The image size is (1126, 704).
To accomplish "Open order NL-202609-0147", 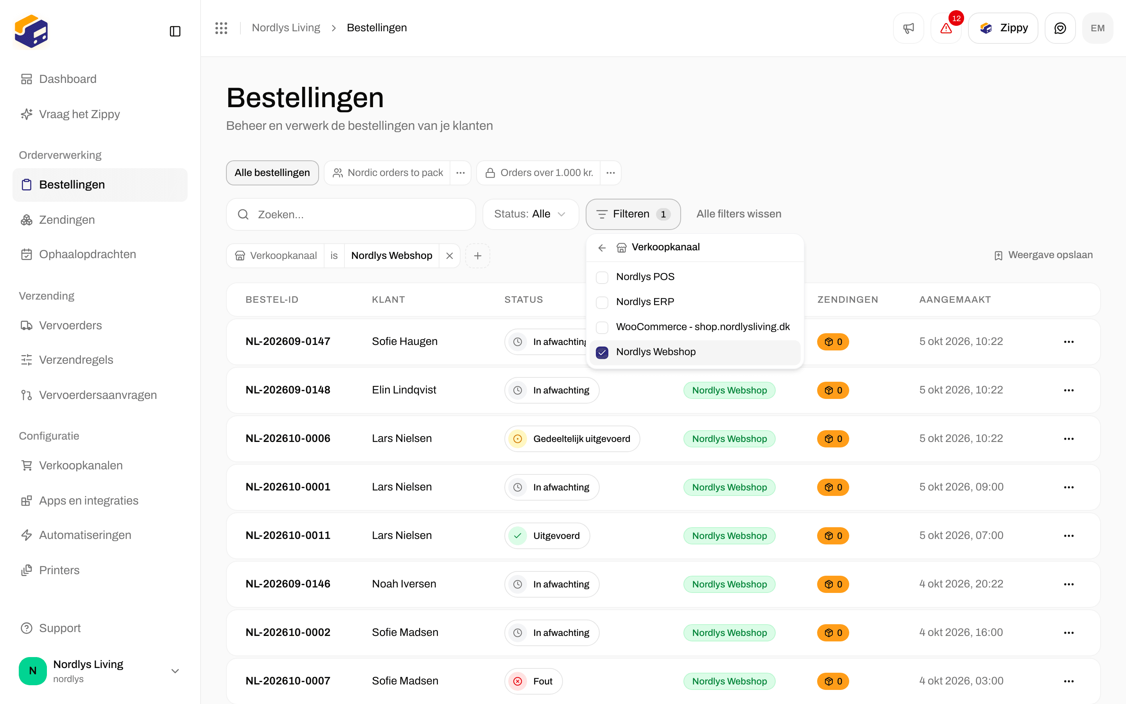I will [287, 341].
